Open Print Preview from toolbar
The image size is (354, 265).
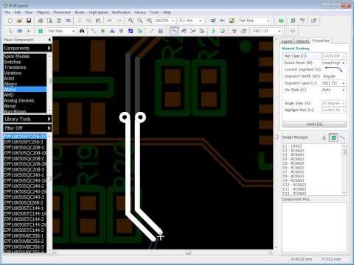click(x=49, y=21)
